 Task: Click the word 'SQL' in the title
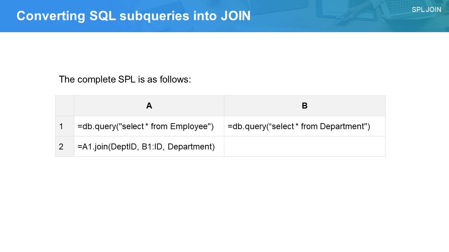tap(102, 16)
